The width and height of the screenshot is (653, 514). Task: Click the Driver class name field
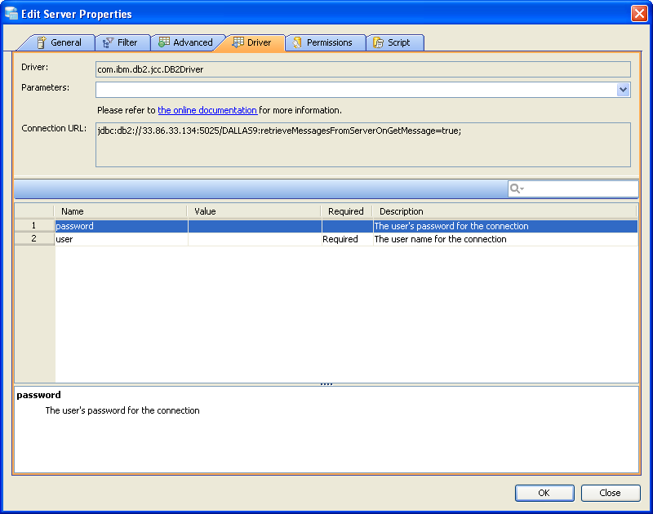362,69
